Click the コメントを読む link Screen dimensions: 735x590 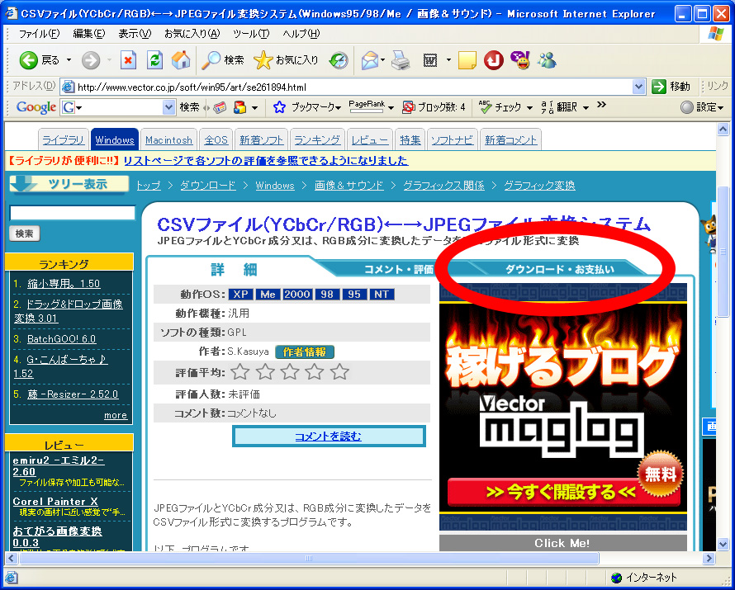328,437
